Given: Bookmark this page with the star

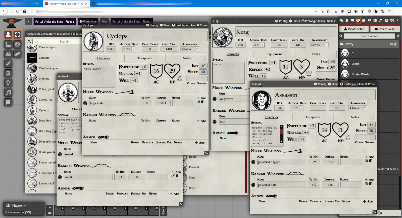Looking at the screenshot, I should tap(328, 11).
